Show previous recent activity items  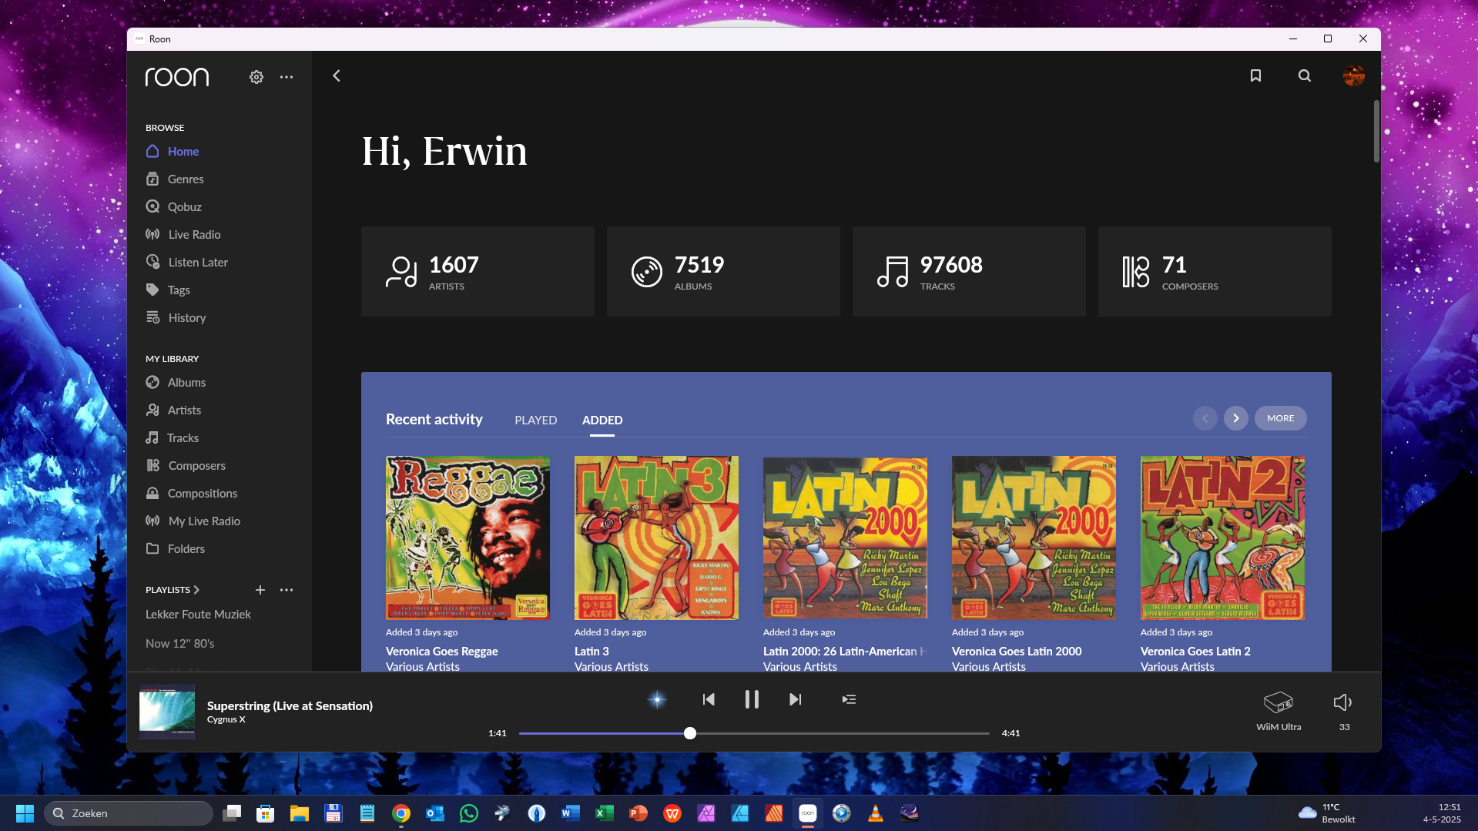[1205, 418]
